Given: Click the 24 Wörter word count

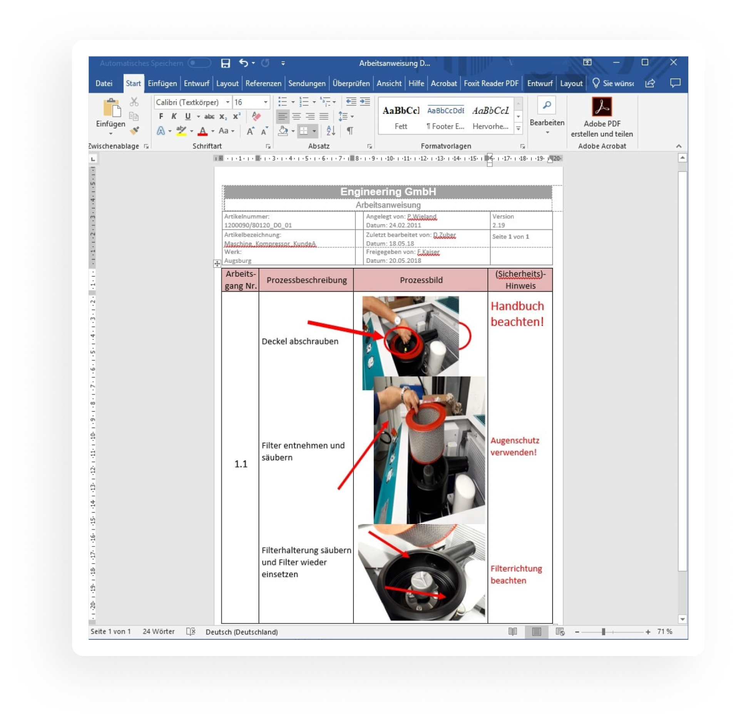Looking at the screenshot, I should click(x=159, y=632).
